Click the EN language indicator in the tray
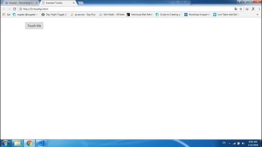 224,143
